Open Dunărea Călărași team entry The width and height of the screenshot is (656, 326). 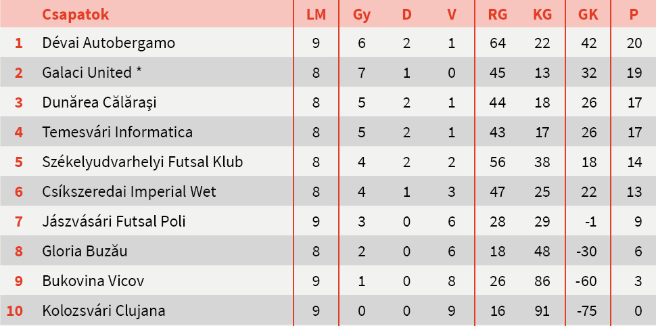click(x=99, y=103)
